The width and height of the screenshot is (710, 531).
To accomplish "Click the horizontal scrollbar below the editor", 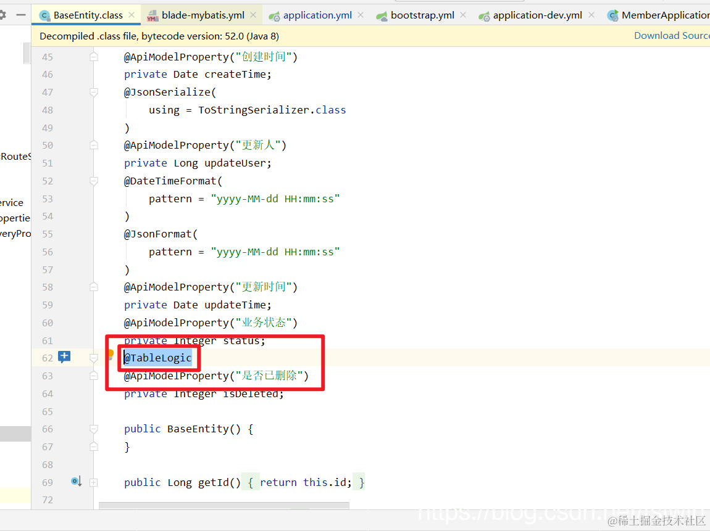I will [x=224, y=505].
